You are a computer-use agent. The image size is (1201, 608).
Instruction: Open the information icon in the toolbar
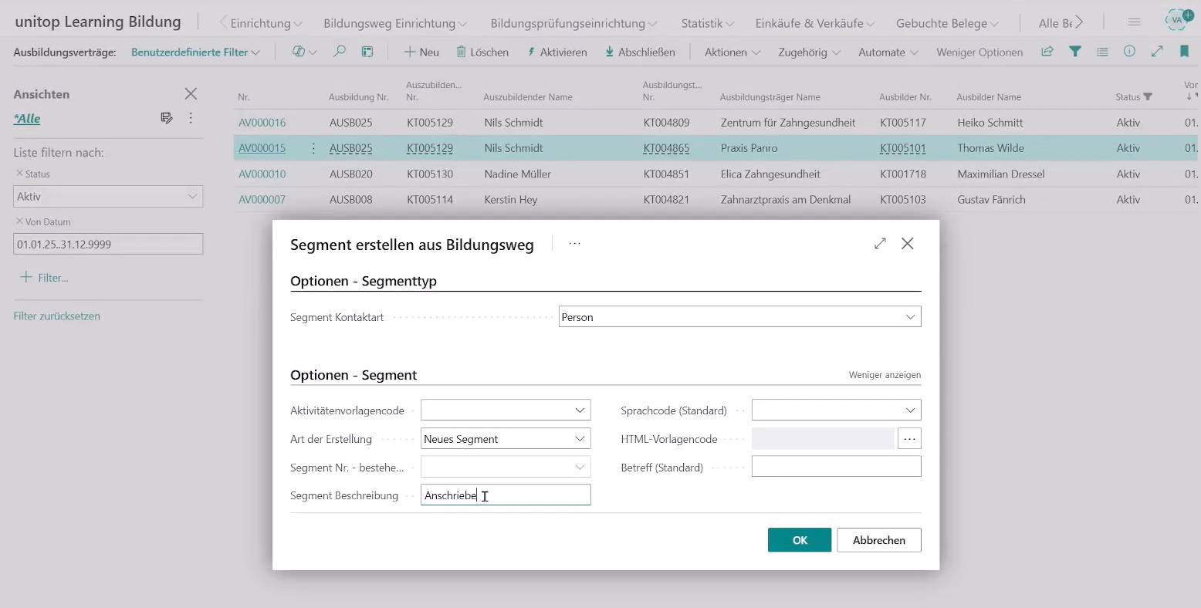coord(1129,52)
